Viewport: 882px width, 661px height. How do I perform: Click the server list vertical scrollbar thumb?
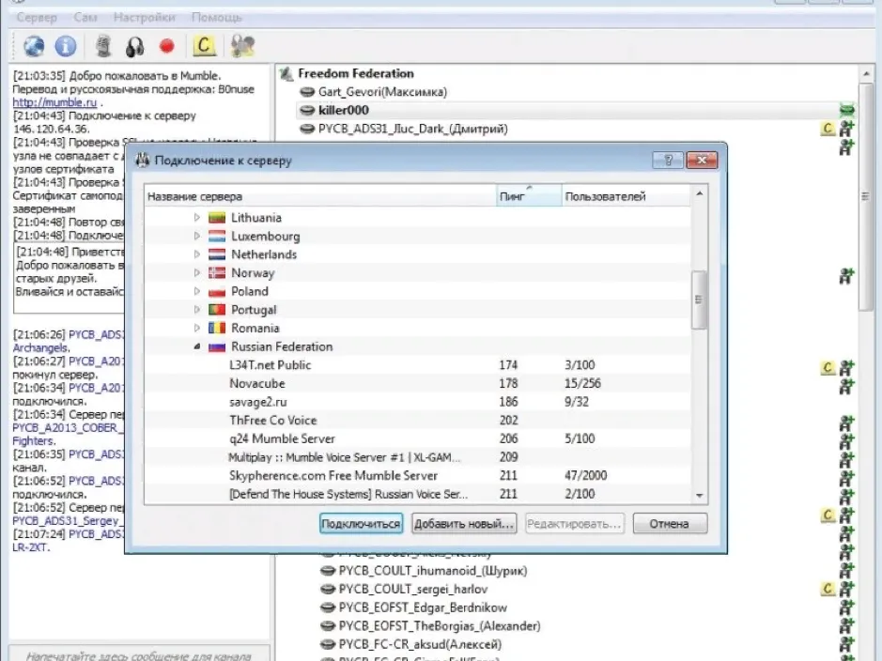(699, 299)
